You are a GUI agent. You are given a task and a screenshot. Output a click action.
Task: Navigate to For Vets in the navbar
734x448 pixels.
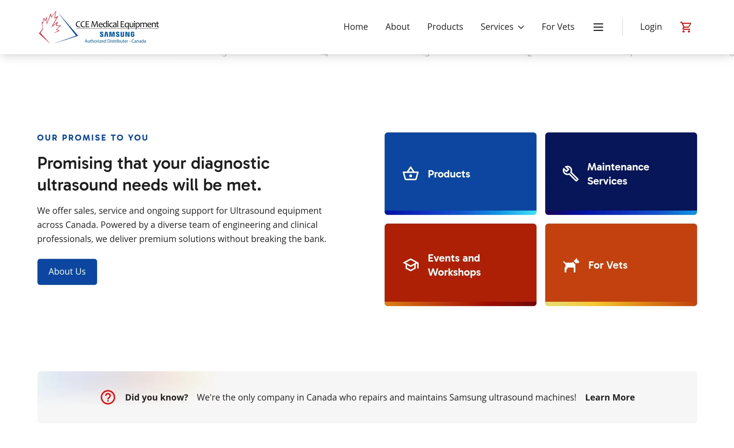(x=558, y=26)
